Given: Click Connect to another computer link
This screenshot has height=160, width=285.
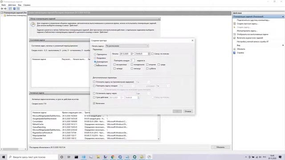Looking at the screenshot, I should [253, 20].
